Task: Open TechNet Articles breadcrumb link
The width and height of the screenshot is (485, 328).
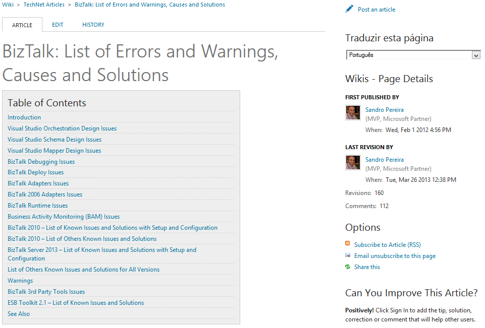Action: coord(44,5)
